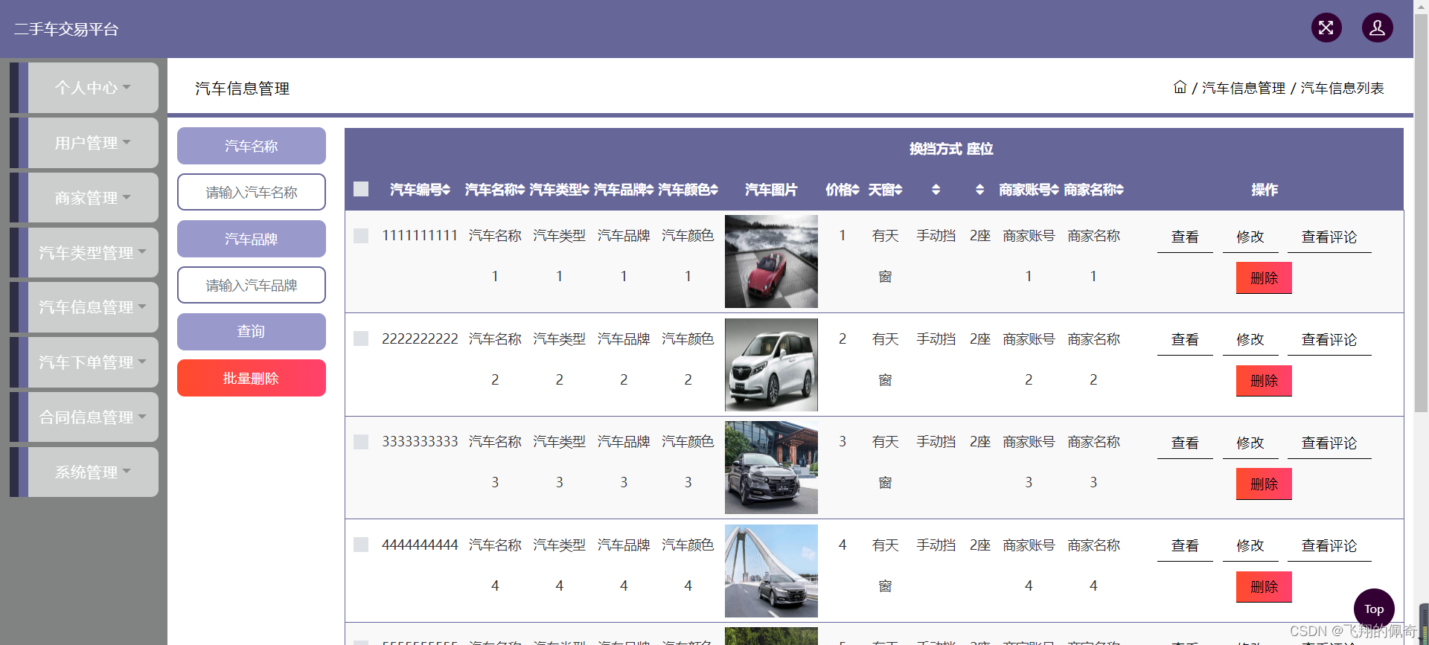1429x645 pixels.
Task: Open the dark sedan thumbnail in row 3333333333
Action: click(x=771, y=467)
